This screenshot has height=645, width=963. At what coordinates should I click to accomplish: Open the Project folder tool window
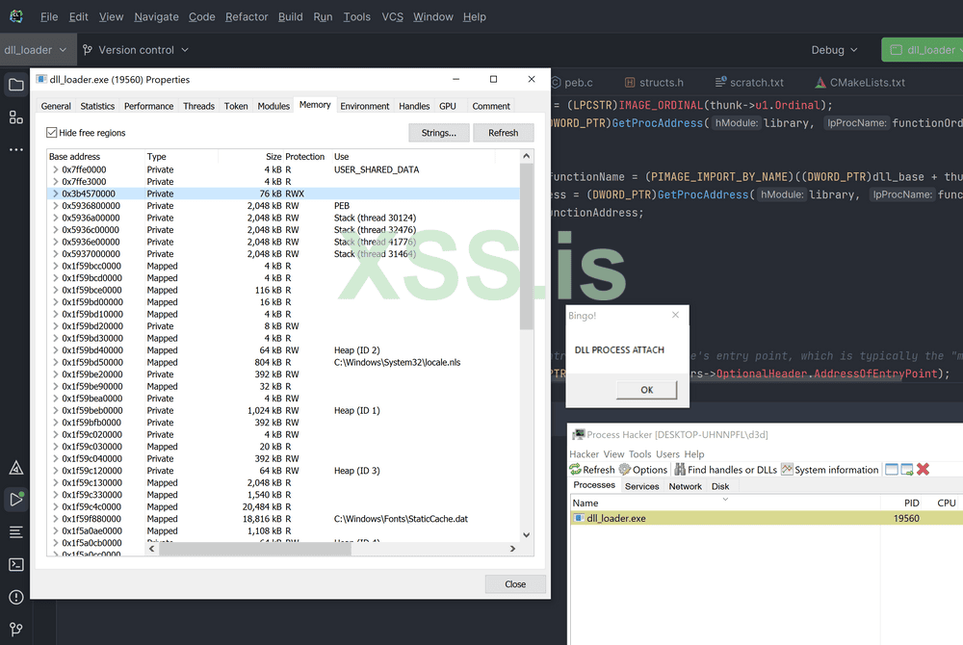15,85
